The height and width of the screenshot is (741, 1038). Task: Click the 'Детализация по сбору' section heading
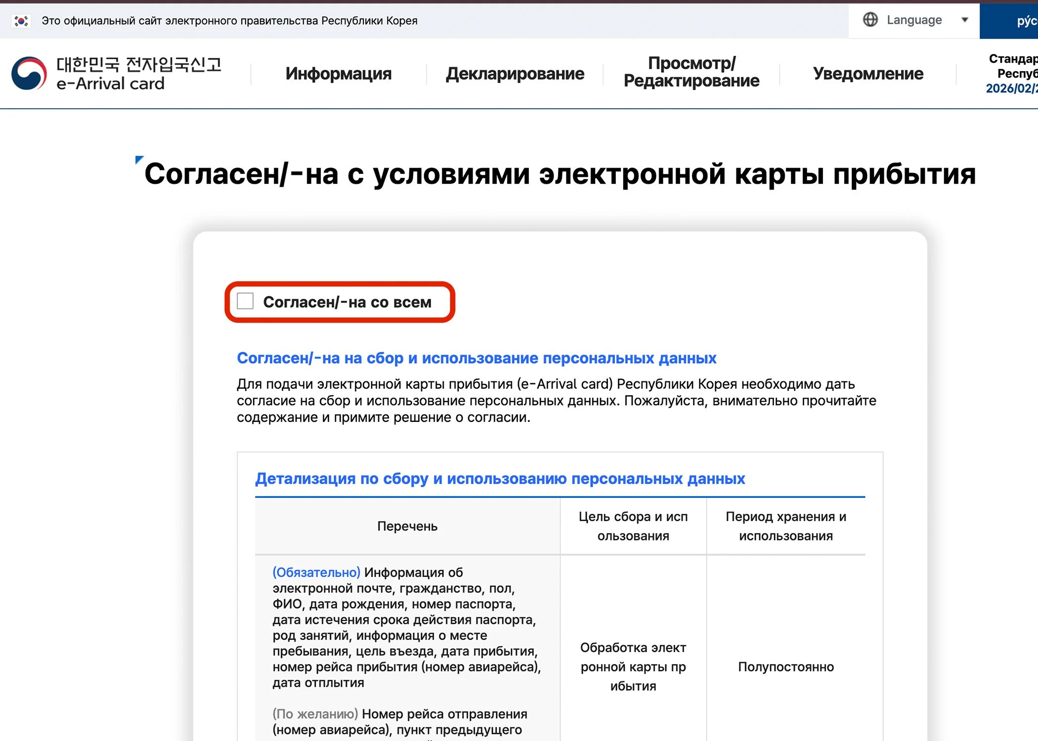500,478
